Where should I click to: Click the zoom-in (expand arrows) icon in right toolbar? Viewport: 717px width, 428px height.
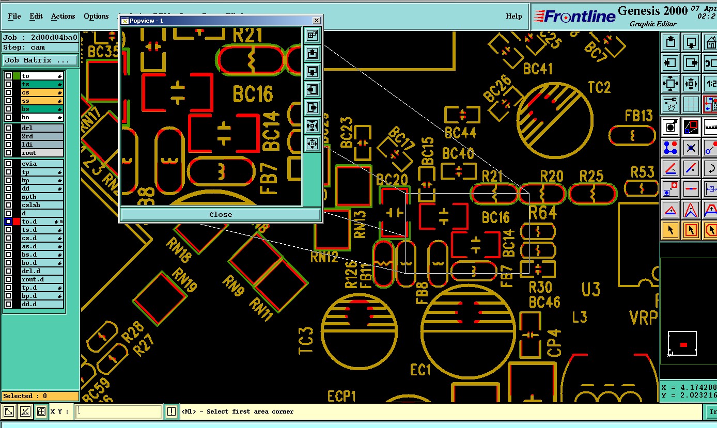click(671, 83)
